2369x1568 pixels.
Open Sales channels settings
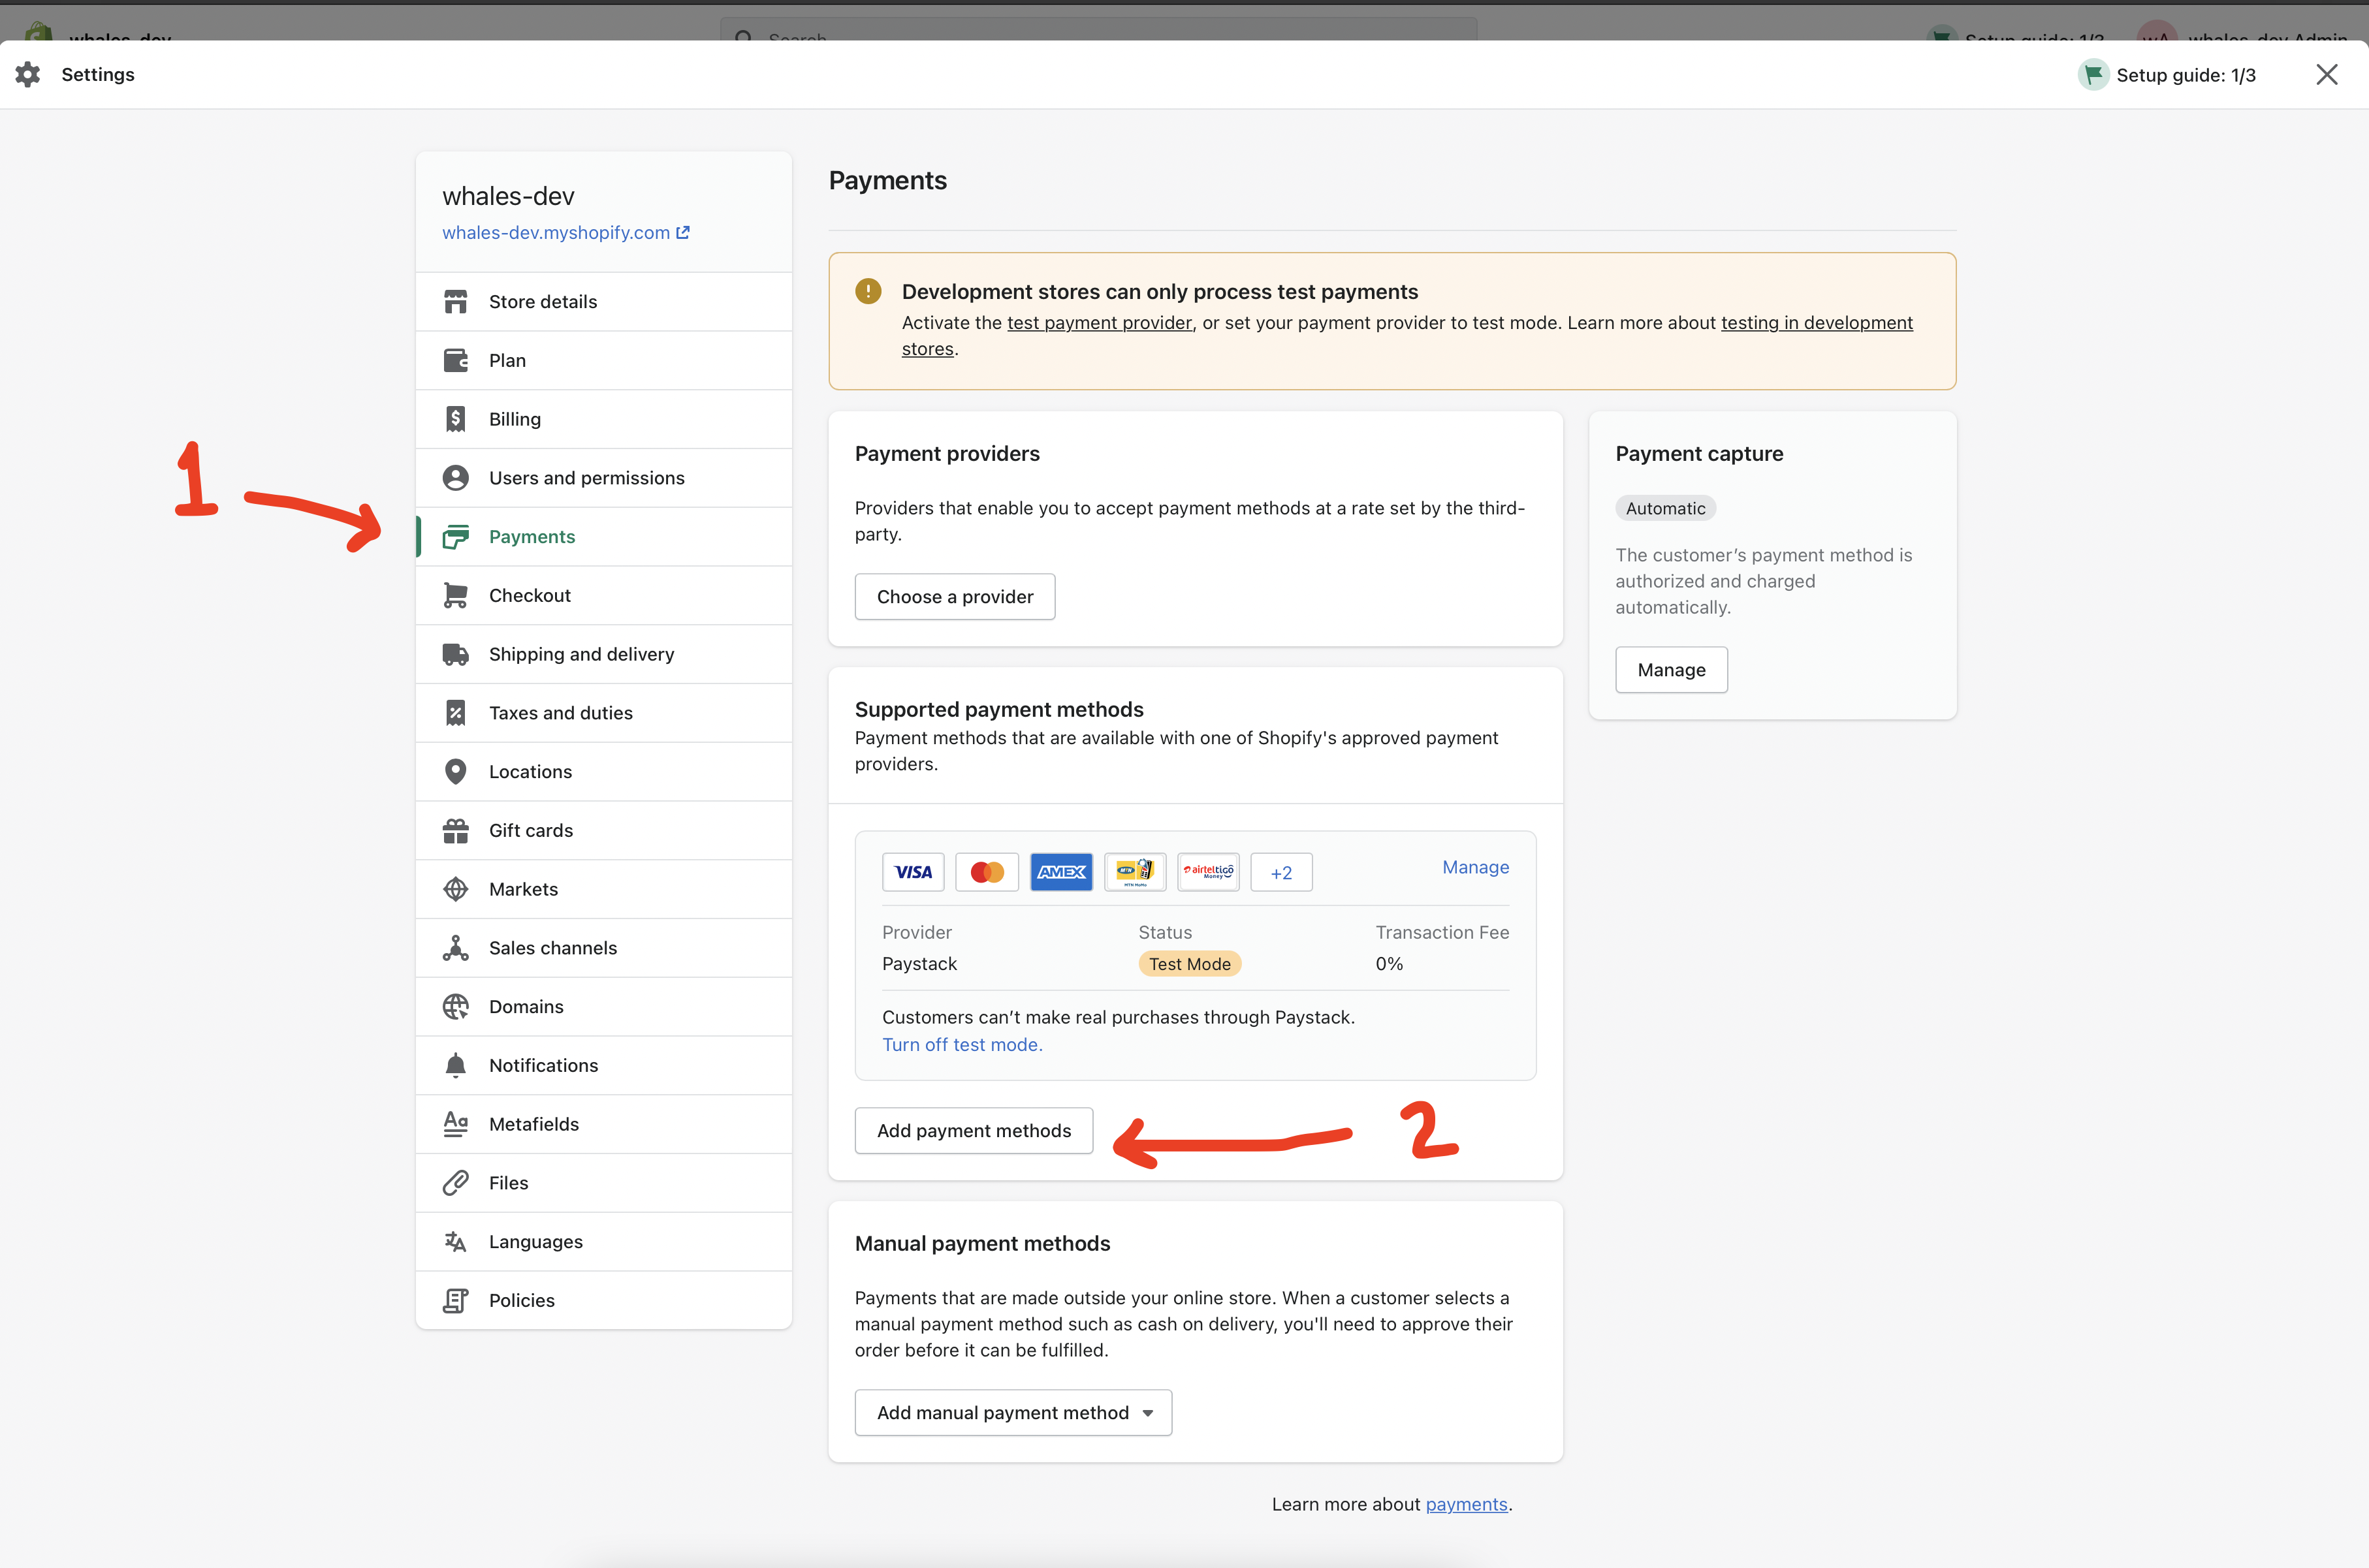(604, 948)
